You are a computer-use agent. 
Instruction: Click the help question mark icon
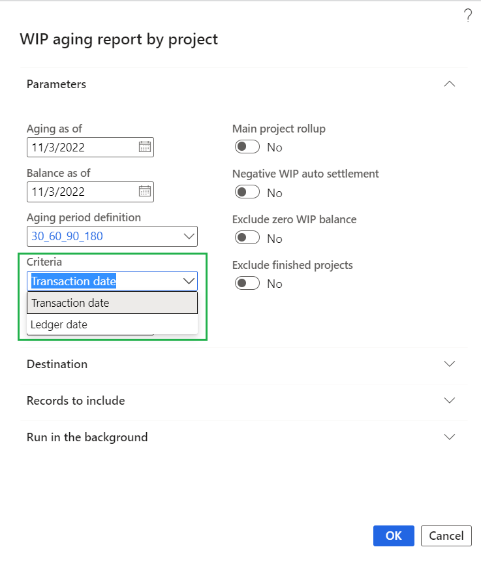click(x=468, y=17)
